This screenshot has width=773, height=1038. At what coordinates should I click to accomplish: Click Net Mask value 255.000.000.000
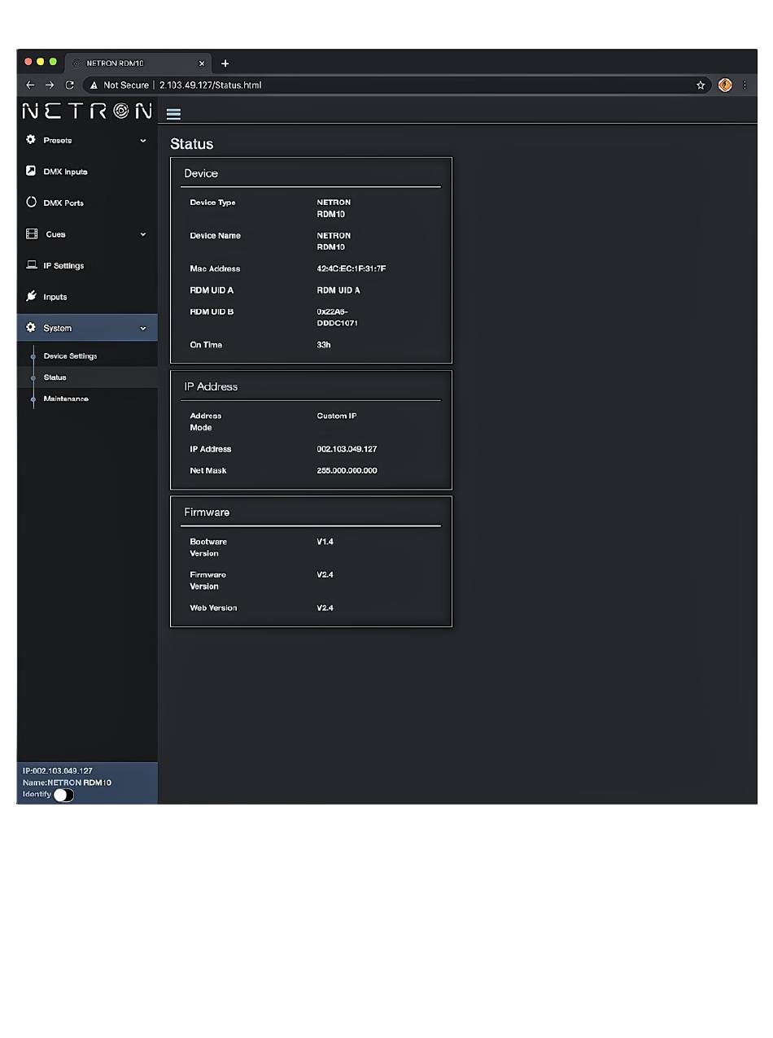[347, 470]
